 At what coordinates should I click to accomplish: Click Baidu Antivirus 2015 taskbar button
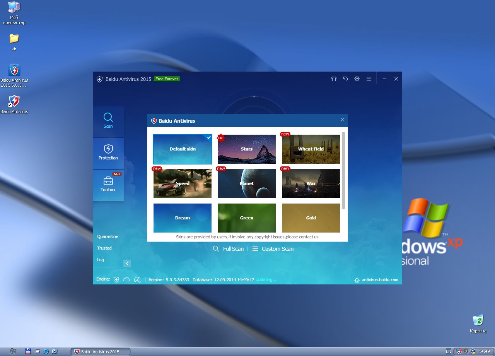pyautogui.click(x=101, y=351)
